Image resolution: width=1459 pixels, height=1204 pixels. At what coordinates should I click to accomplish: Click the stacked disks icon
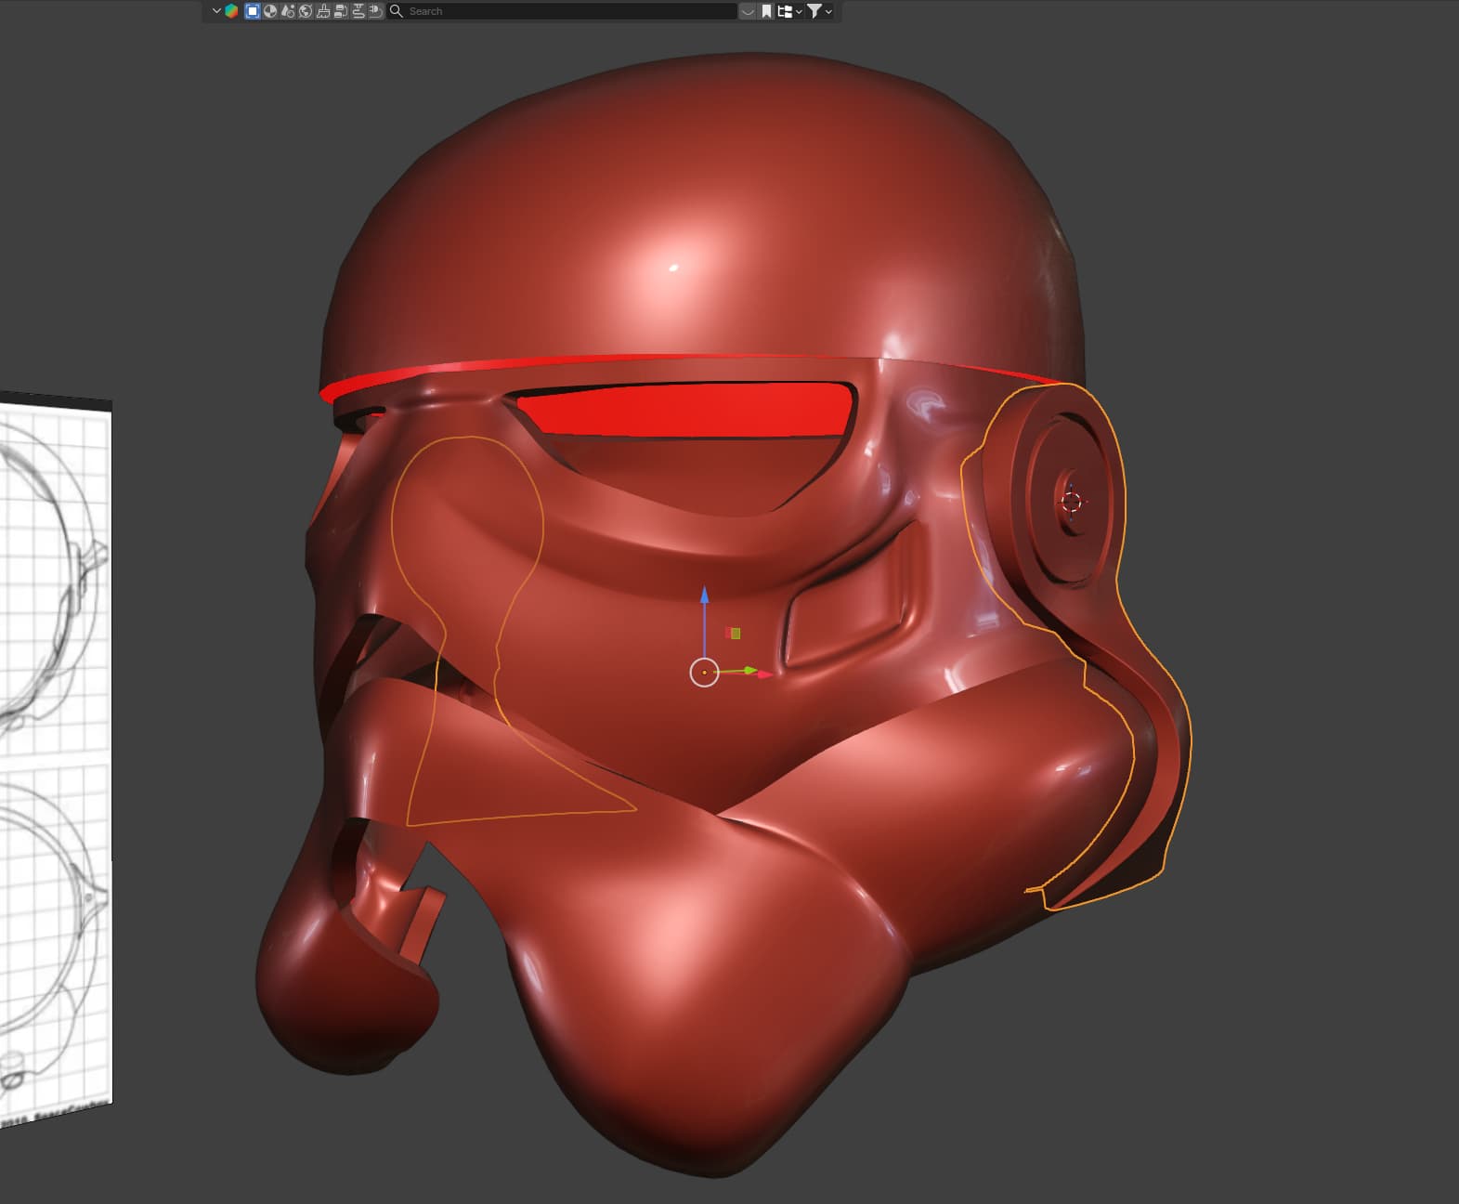point(341,11)
